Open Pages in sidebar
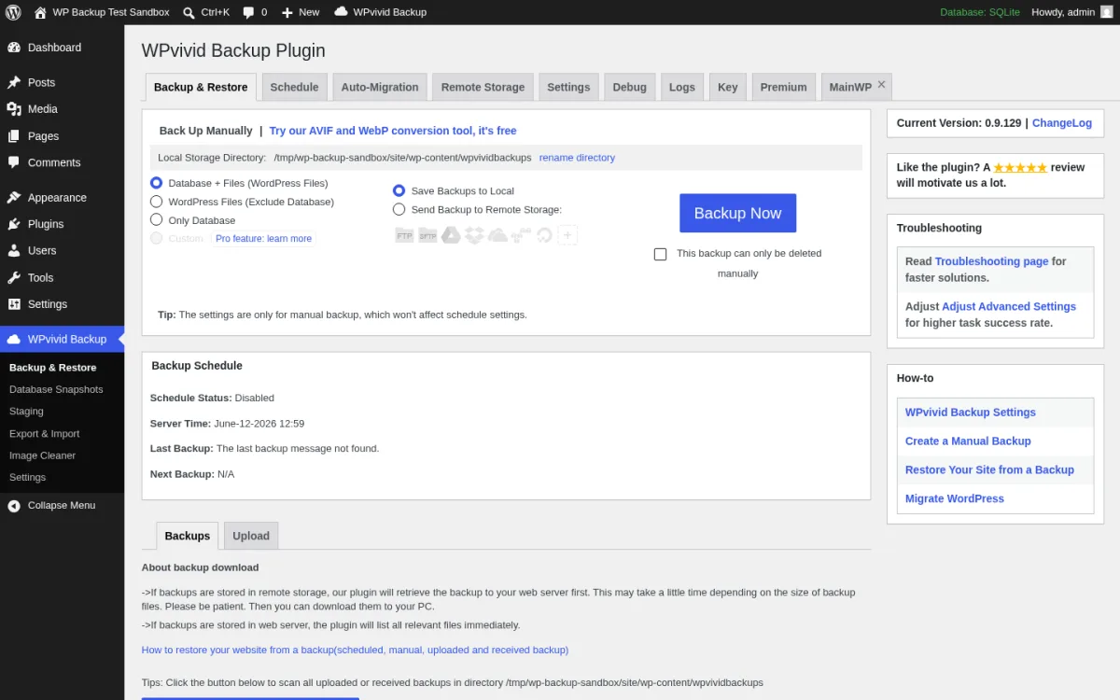1120x700 pixels. click(62, 136)
